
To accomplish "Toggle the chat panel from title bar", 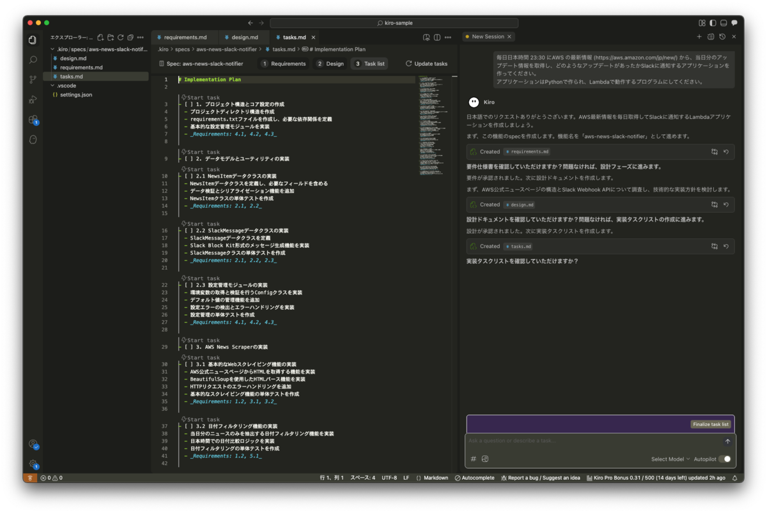I will [734, 22].
